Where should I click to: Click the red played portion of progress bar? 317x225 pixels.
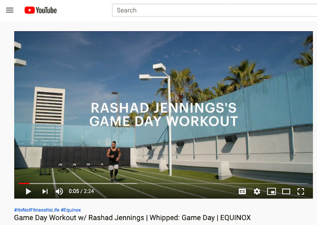(x=24, y=184)
